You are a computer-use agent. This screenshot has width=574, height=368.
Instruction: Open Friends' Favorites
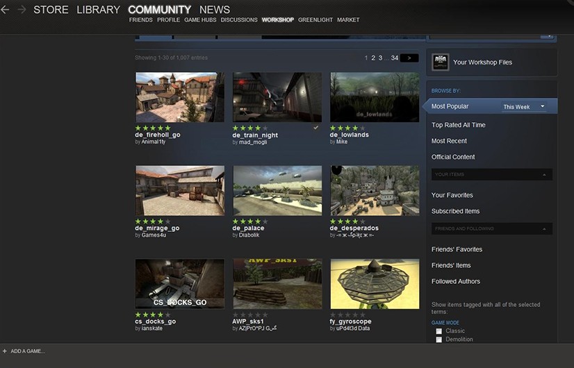[x=457, y=249]
